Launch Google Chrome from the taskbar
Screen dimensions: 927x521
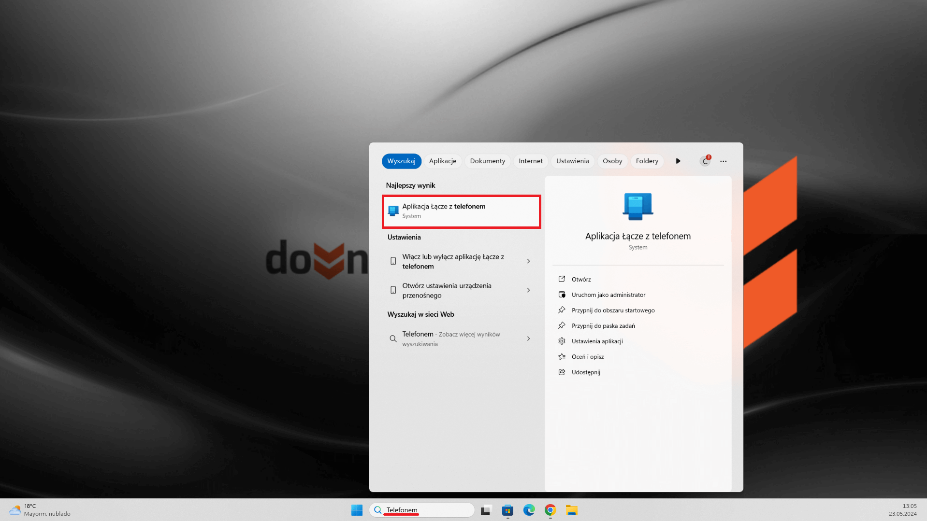pos(550,510)
